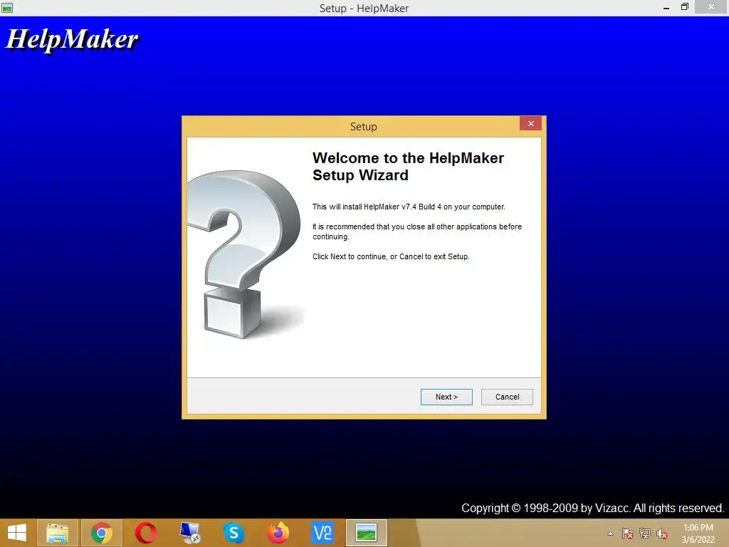Show hidden tray icons arrow
The width and height of the screenshot is (729, 547).
(610, 533)
